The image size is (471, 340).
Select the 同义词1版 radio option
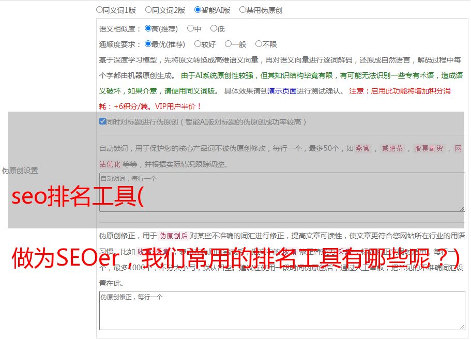tap(99, 10)
